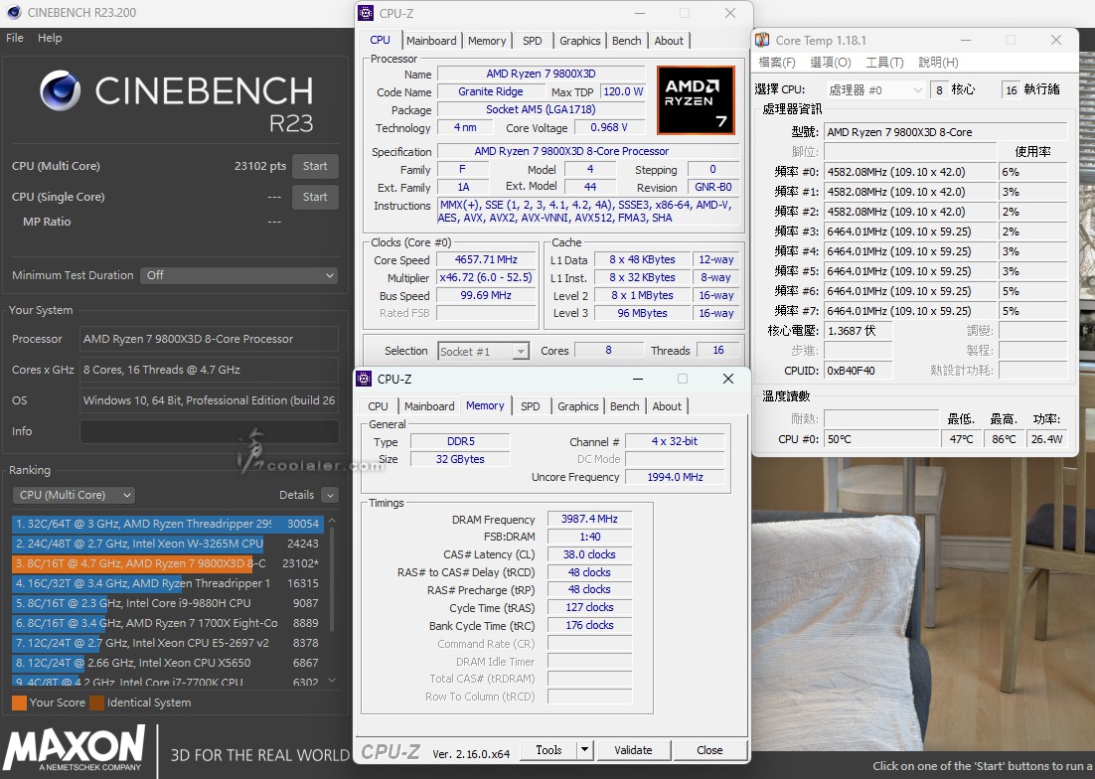The image size is (1095, 779).
Task: Click the 頻率 #0 frequency value in Core Temp
Action: 910,172
